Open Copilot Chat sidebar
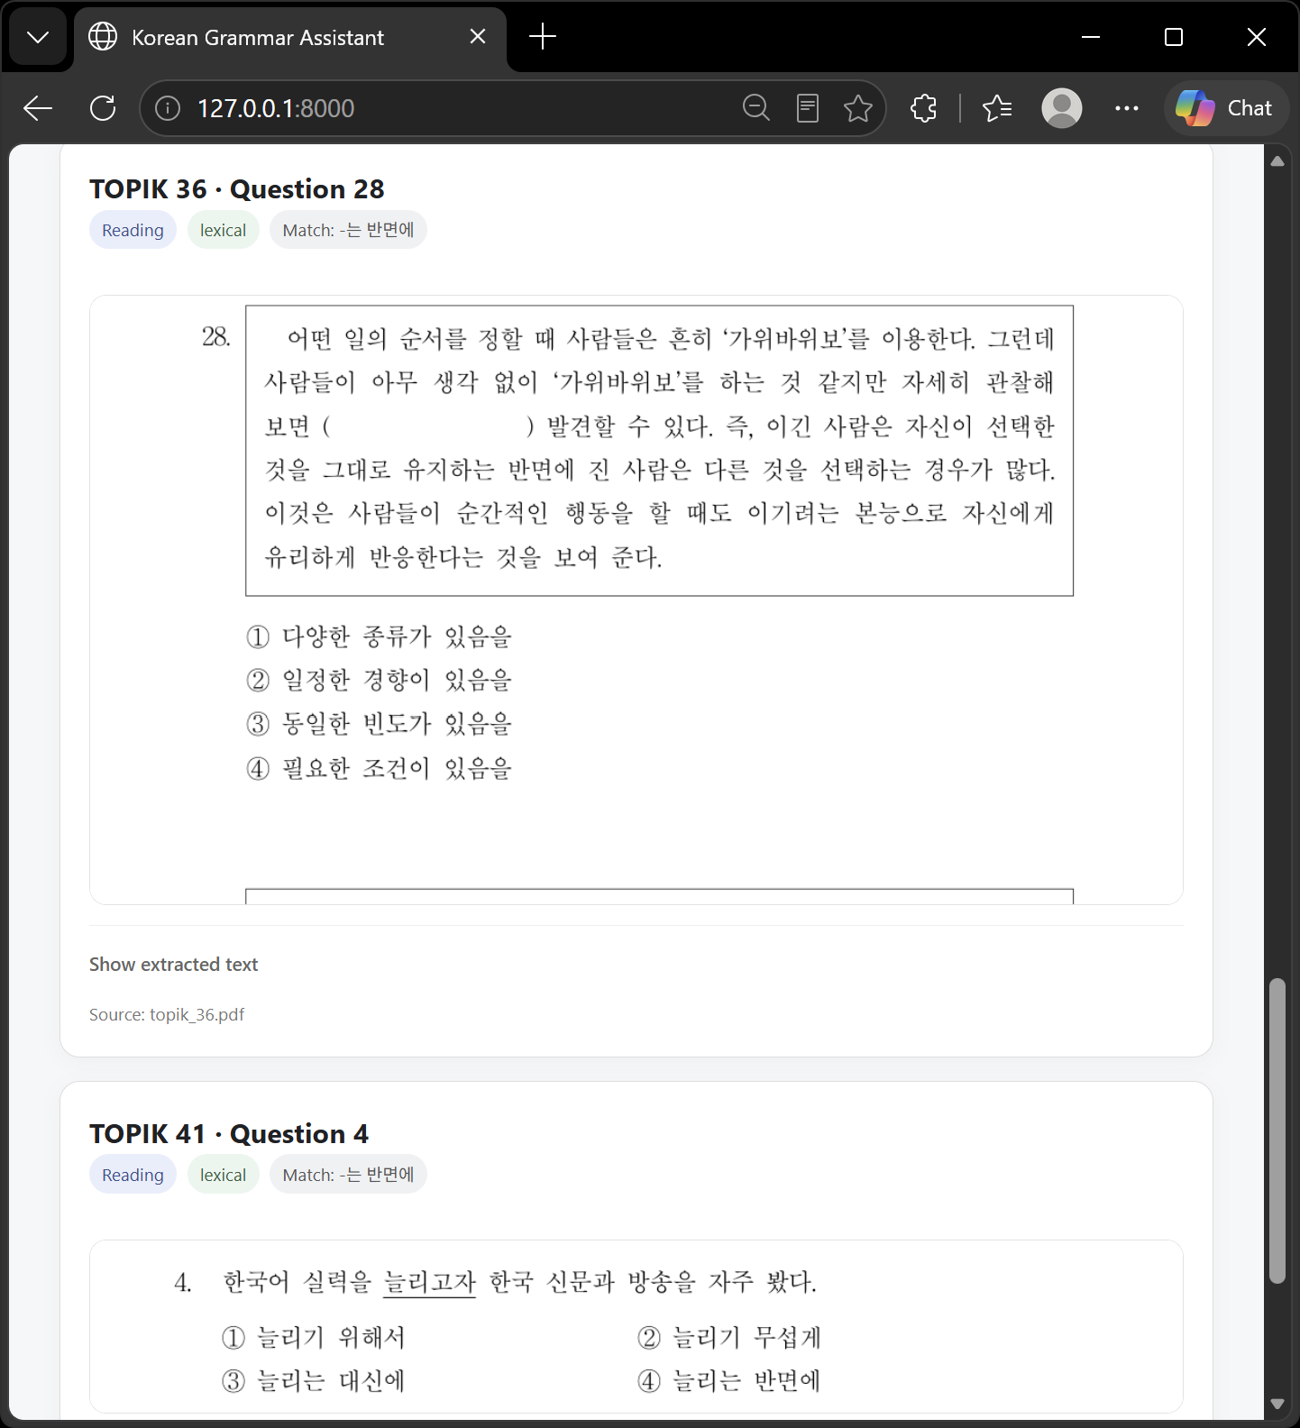The height and width of the screenshot is (1428, 1300). (x=1226, y=108)
